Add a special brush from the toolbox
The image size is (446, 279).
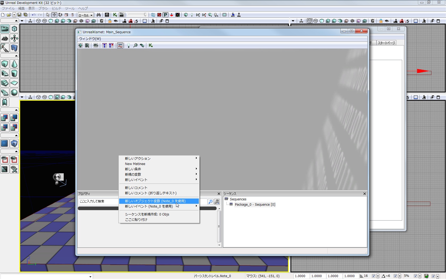click(x=5, y=143)
